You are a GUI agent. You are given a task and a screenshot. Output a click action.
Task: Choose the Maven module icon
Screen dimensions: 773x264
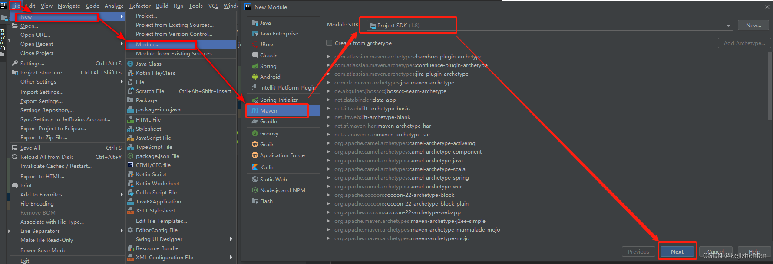(255, 111)
